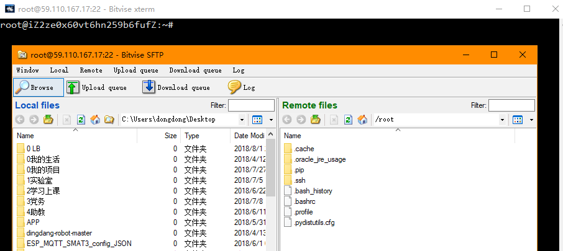This screenshot has height=251, width=563.
Task: Go up one folder in Local files
Action: click(48, 120)
